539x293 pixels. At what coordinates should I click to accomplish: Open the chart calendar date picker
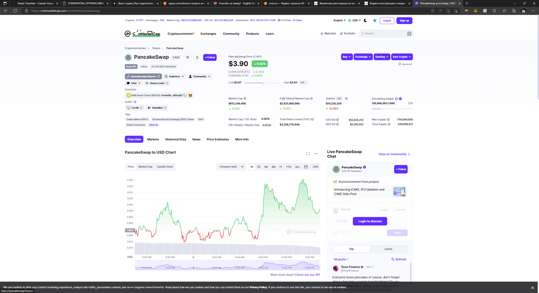click(306, 166)
